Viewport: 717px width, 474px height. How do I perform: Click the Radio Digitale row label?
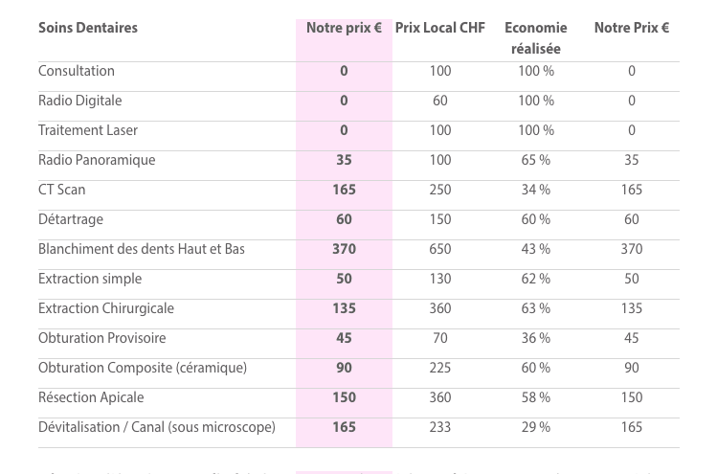pyautogui.click(x=80, y=101)
